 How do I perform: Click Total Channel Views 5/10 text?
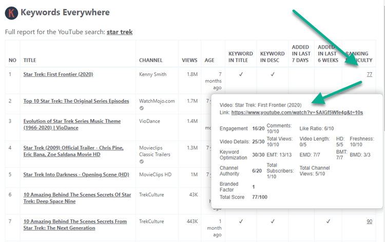[315, 171]
